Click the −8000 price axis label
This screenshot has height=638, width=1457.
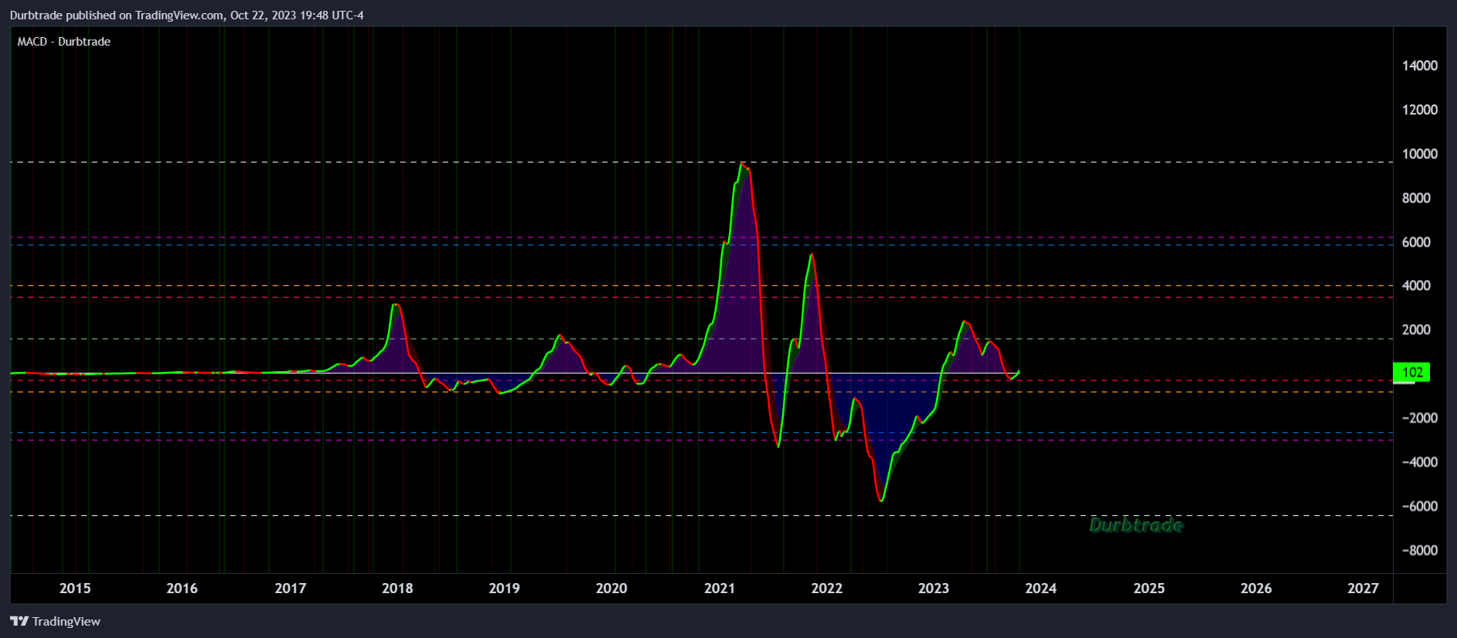[1420, 550]
